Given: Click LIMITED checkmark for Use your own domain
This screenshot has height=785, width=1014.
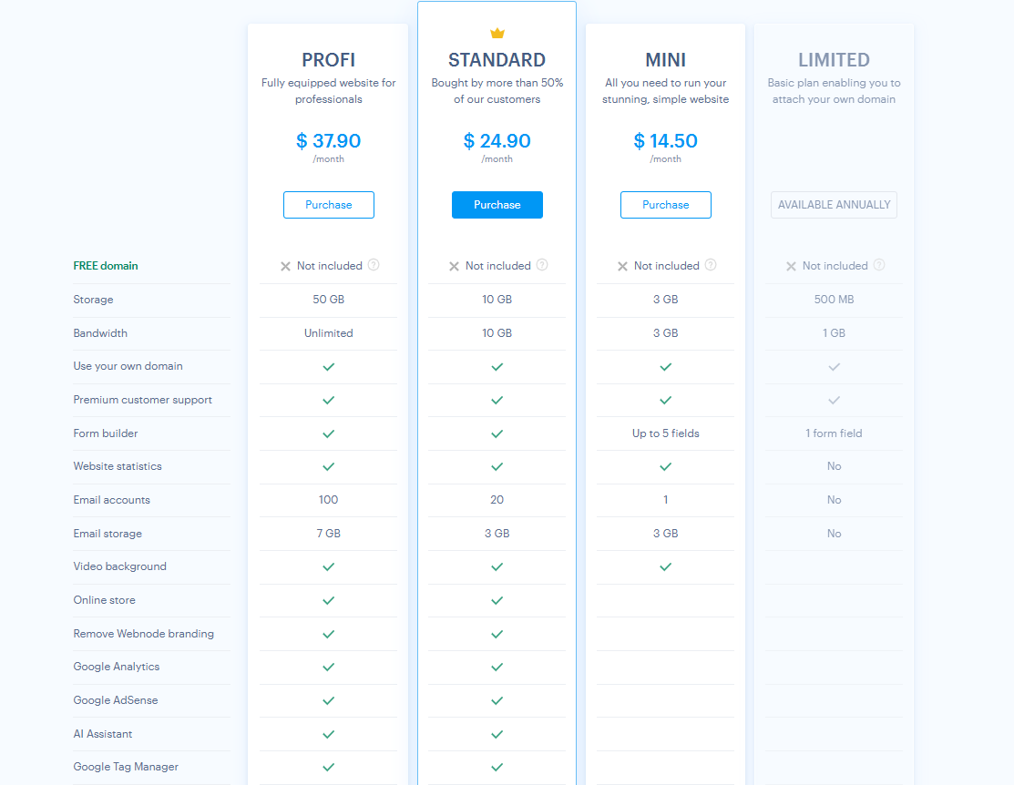Looking at the screenshot, I should pyautogui.click(x=835, y=367).
